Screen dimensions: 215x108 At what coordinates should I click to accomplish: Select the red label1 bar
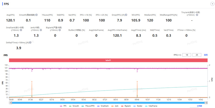pyautogui.click(x=108, y=60)
